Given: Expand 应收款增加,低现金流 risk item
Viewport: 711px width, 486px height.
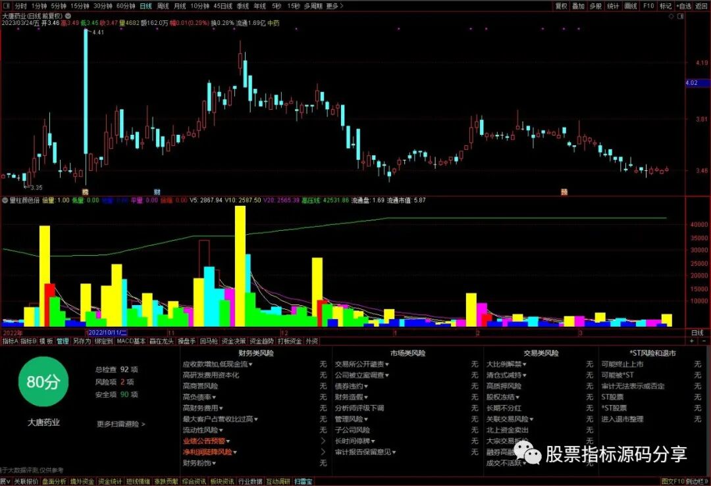Looking at the screenshot, I should (217, 364).
